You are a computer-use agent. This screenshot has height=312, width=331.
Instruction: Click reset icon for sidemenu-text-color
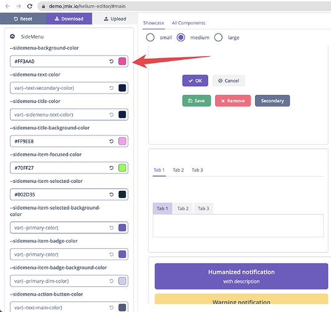(x=112, y=88)
